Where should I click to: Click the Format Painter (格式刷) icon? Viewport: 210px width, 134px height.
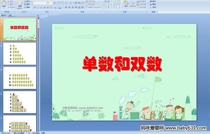(x=11, y=7)
